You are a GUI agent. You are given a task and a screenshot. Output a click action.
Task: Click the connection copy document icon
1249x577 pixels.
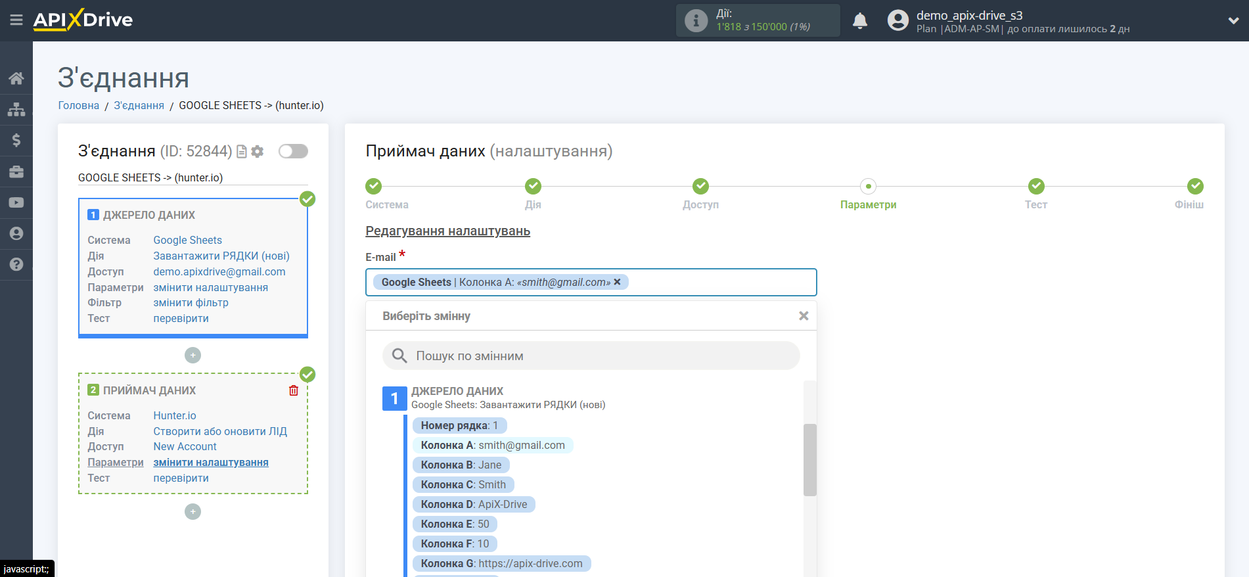tap(242, 151)
